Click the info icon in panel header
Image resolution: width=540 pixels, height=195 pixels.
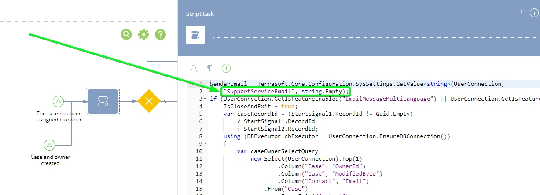click(534, 13)
